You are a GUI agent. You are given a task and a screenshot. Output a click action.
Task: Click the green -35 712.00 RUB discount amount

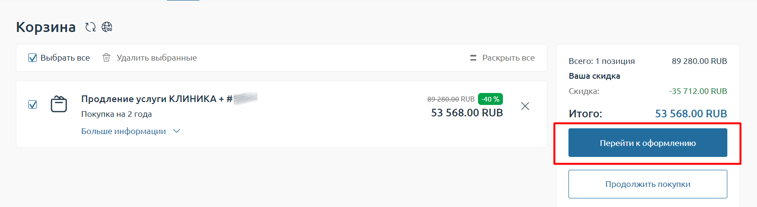tap(698, 91)
